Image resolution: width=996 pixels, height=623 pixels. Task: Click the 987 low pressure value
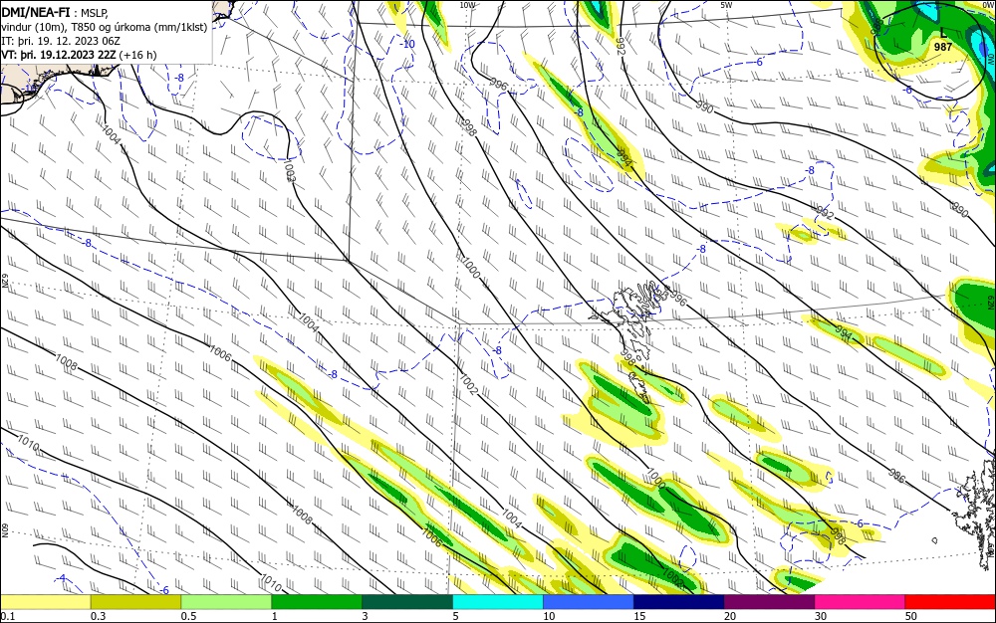click(x=943, y=47)
